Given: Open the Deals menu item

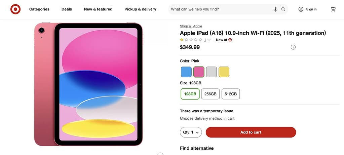Looking at the screenshot, I should point(67,9).
